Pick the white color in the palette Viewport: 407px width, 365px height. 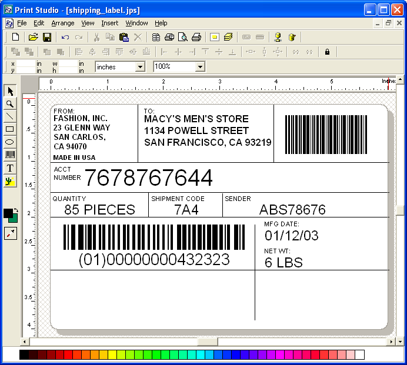point(360,354)
